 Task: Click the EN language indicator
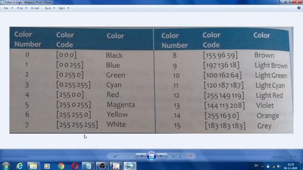tap(256, 166)
